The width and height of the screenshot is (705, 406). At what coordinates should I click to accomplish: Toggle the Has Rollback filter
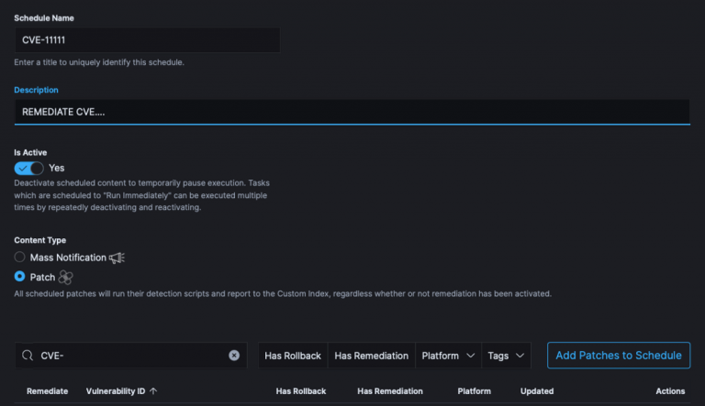tap(293, 356)
